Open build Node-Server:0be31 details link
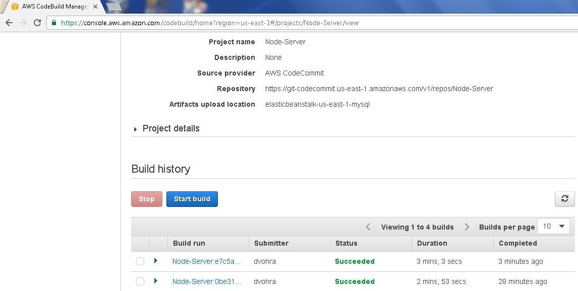 [207, 281]
